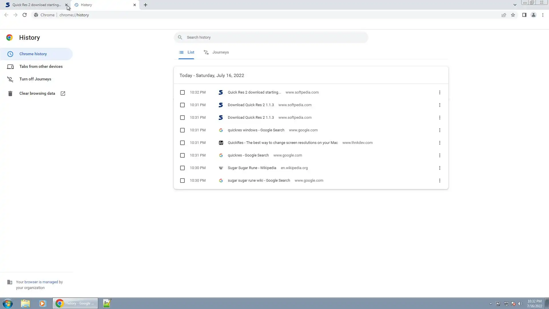This screenshot has height=309, width=549.
Task: Click the reload page icon
Action: tap(25, 15)
